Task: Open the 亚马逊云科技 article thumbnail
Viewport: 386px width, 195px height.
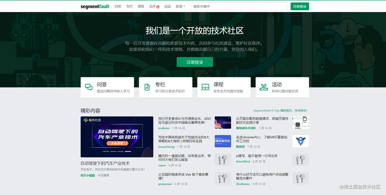Action: (x=223, y=123)
